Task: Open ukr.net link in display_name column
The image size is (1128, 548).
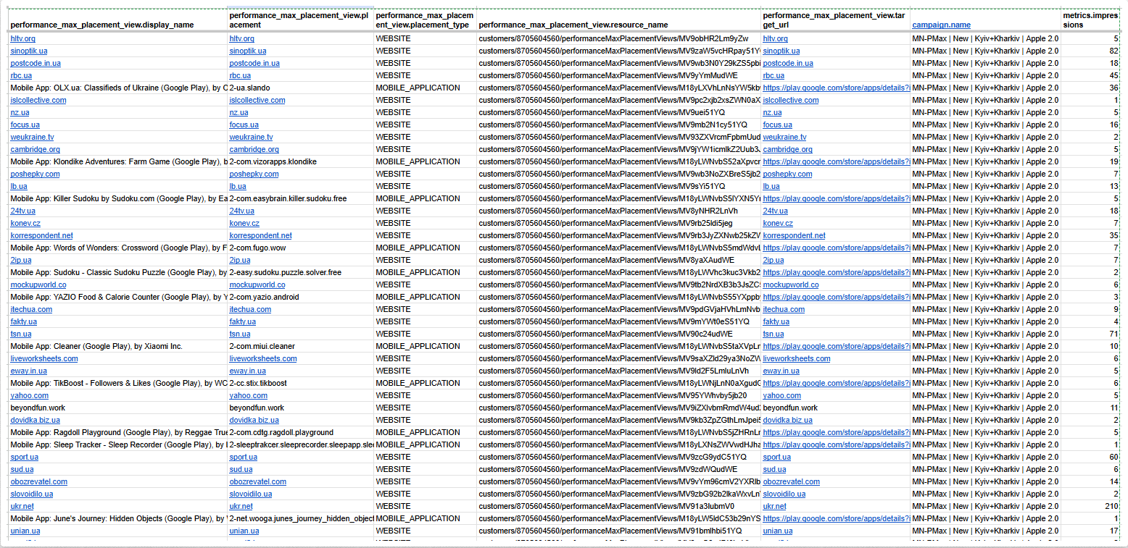Action: (22, 506)
